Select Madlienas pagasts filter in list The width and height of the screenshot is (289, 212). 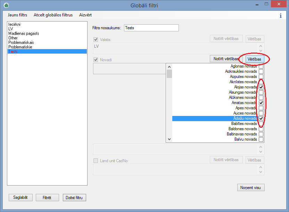(24, 33)
